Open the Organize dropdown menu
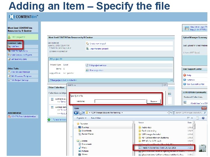Viewport: 210px width, 157px height. point(81,118)
